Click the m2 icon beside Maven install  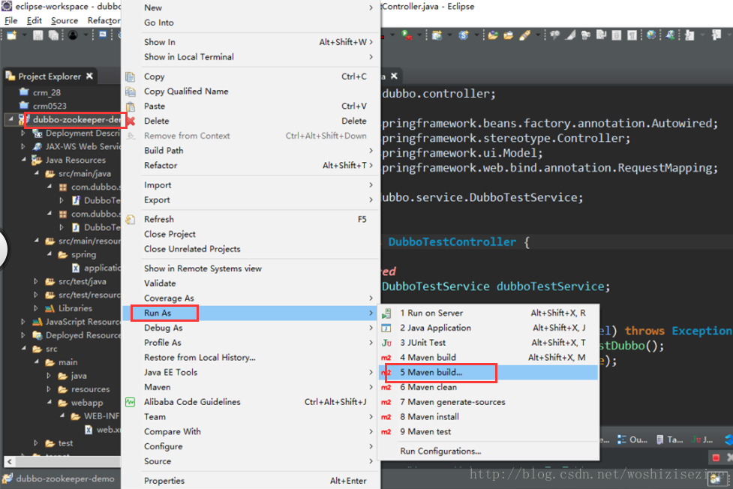(386, 417)
